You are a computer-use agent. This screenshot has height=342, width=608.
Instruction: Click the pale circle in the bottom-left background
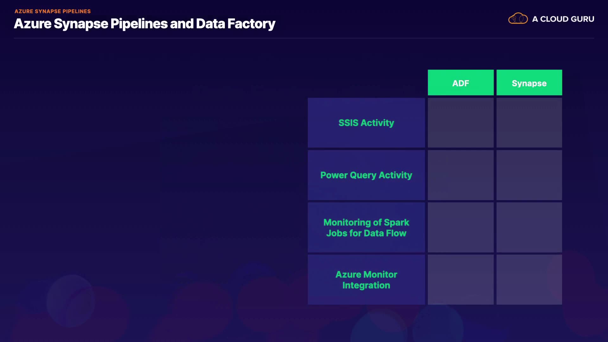pos(70,301)
